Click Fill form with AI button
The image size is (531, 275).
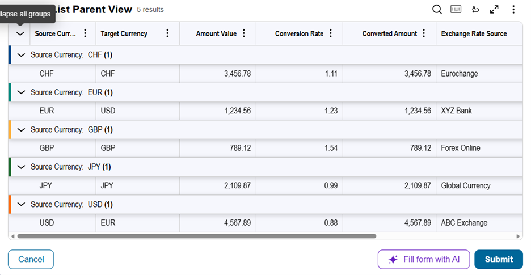pyautogui.click(x=424, y=259)
